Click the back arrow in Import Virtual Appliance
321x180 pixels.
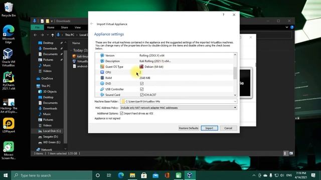click(x=92, y=24)
